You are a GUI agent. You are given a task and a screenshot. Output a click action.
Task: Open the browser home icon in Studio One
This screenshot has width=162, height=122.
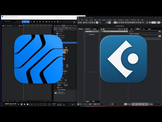[55, 26]
